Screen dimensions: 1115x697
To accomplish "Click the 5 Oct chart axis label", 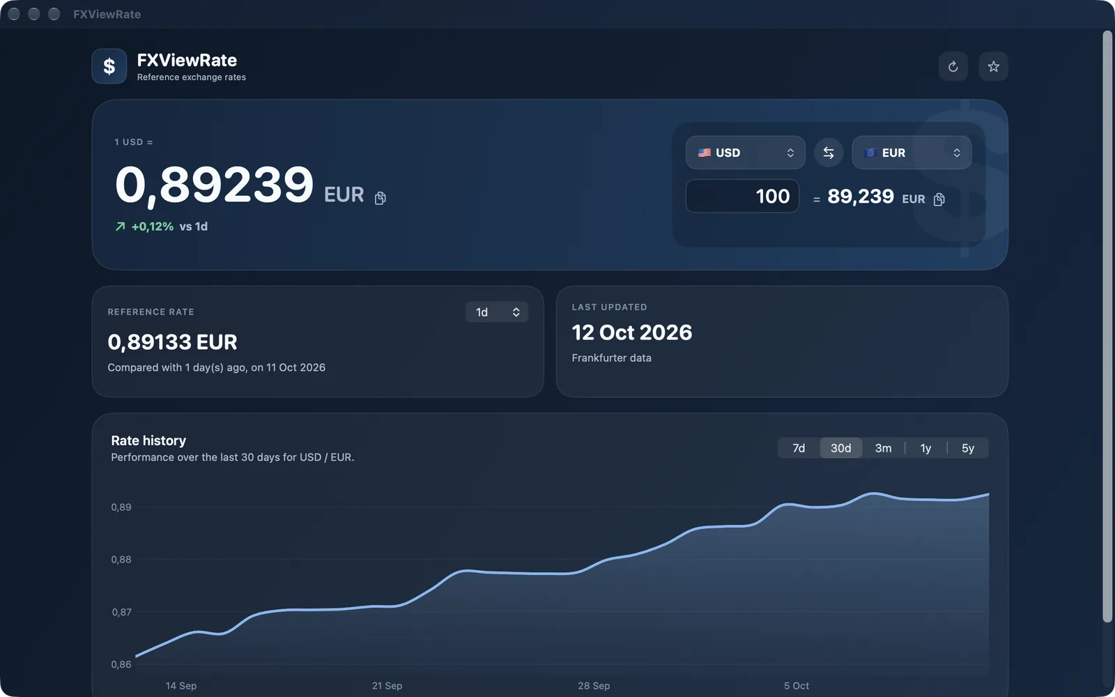I will 797,686.
